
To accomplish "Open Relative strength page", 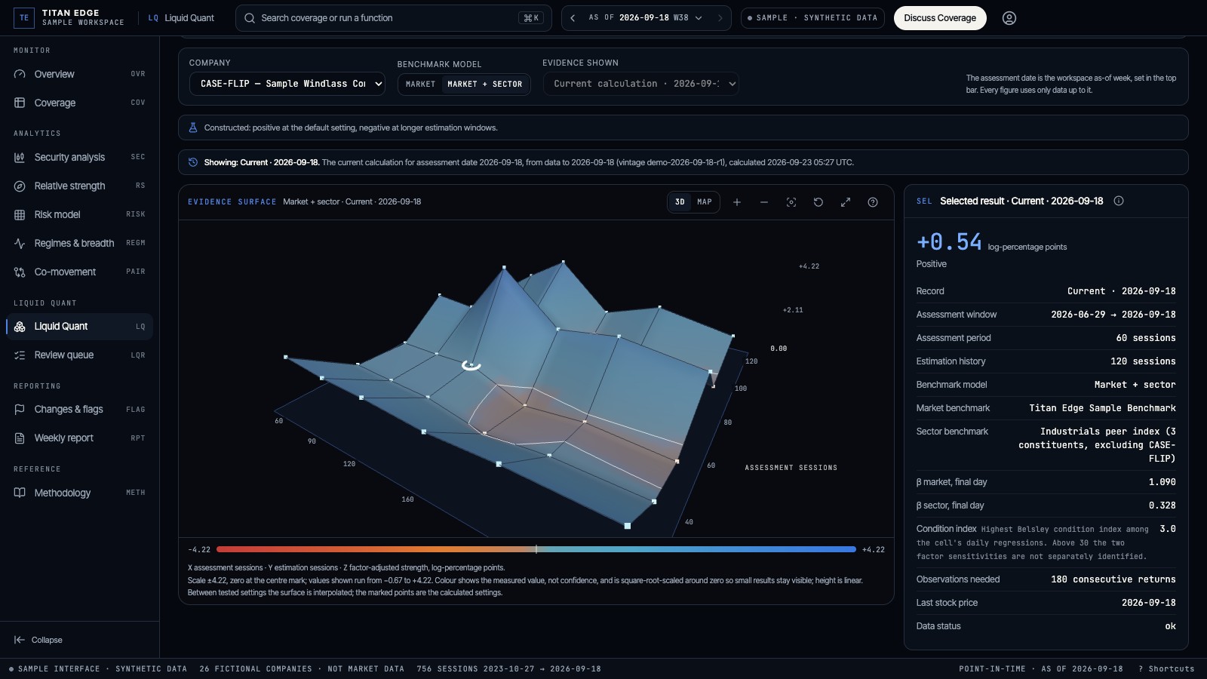I will pos(79,186).
